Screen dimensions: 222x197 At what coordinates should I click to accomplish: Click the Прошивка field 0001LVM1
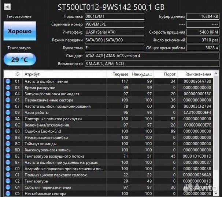(115, 16)
